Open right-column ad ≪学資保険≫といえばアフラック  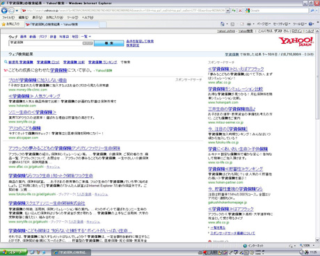click(236, 69)
